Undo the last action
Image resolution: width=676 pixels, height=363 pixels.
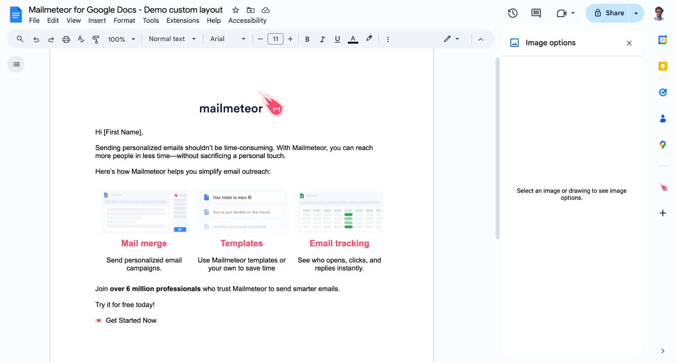pos(36,39)
